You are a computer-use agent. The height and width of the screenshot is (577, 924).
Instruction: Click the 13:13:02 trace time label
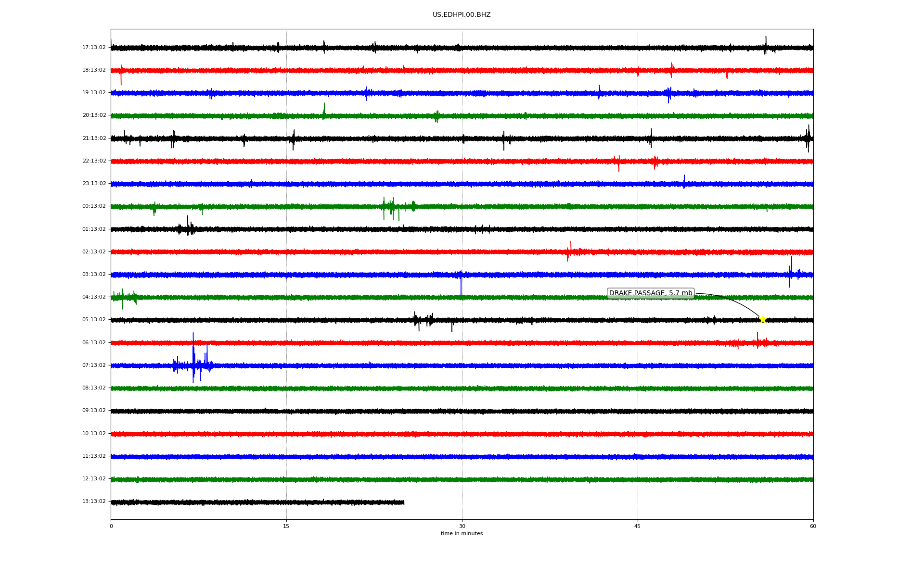pyautogui.click(x=94, y=502)
